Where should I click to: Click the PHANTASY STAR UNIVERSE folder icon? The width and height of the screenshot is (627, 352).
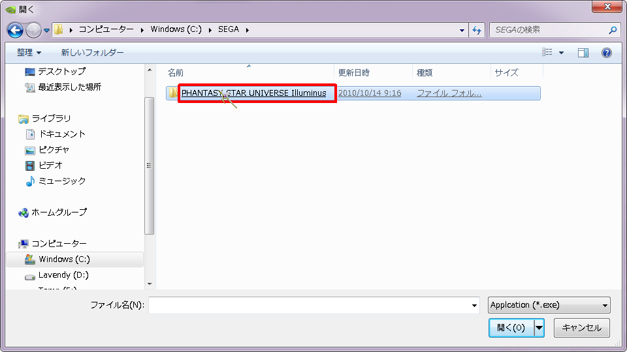(172, 93)
